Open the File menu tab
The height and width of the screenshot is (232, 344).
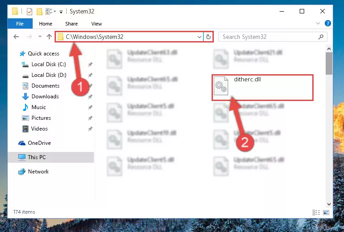tap(20, 24)
